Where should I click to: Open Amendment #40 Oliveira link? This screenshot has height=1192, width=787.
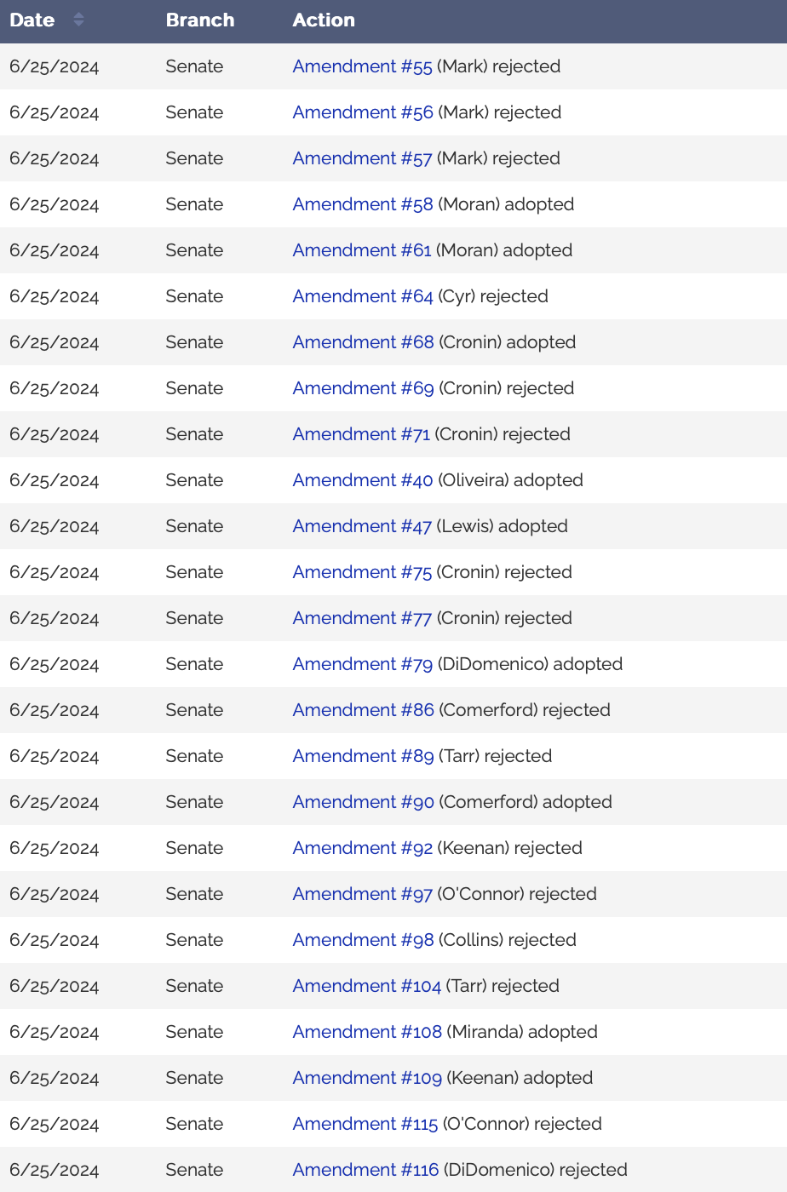pos(362,480)
